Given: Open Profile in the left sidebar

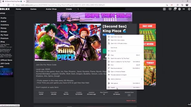Looking at the screenshot, I should click(x=3, y=18).
